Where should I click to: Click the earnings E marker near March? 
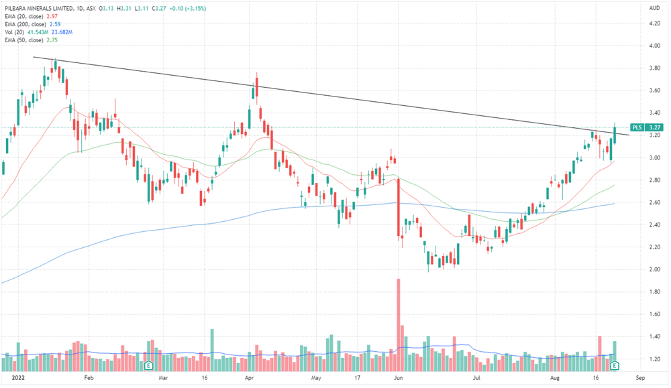(x=148, y=365)
